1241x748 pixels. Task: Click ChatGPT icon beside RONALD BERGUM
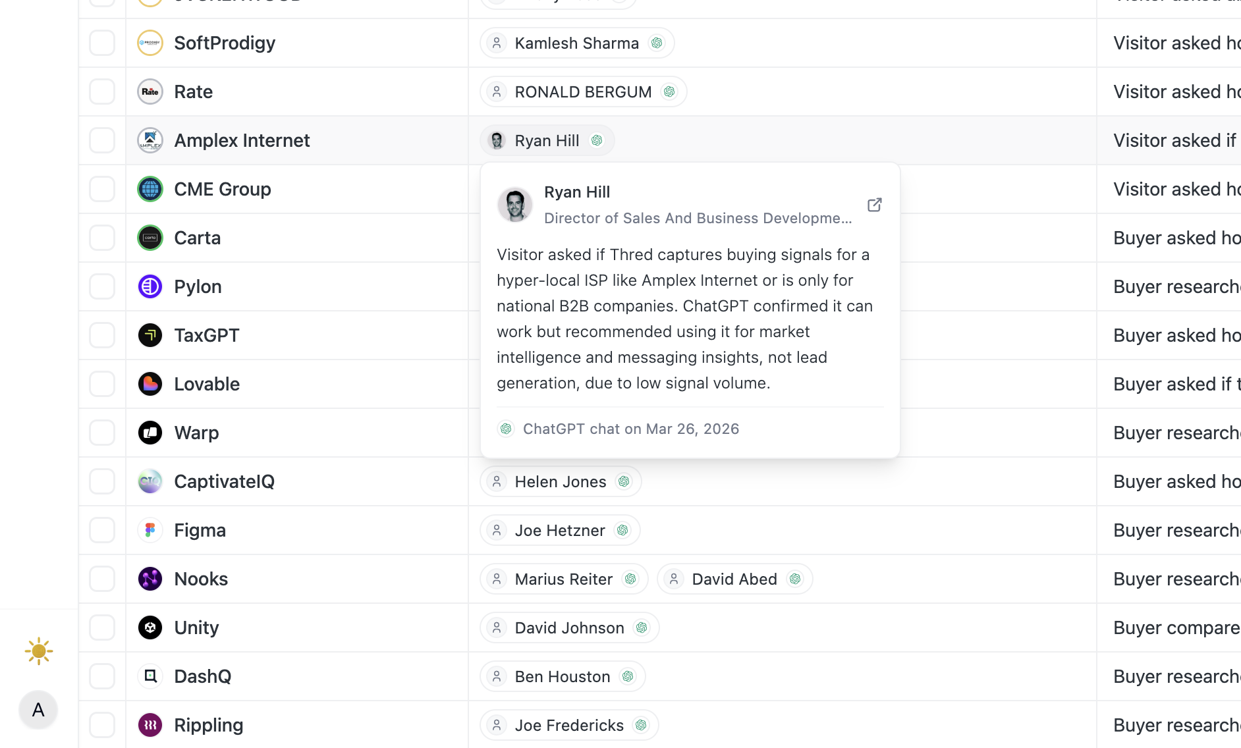[x=669, y=92]
